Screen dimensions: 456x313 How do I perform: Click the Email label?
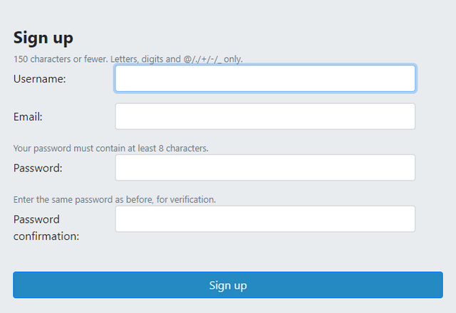(28, 117)
